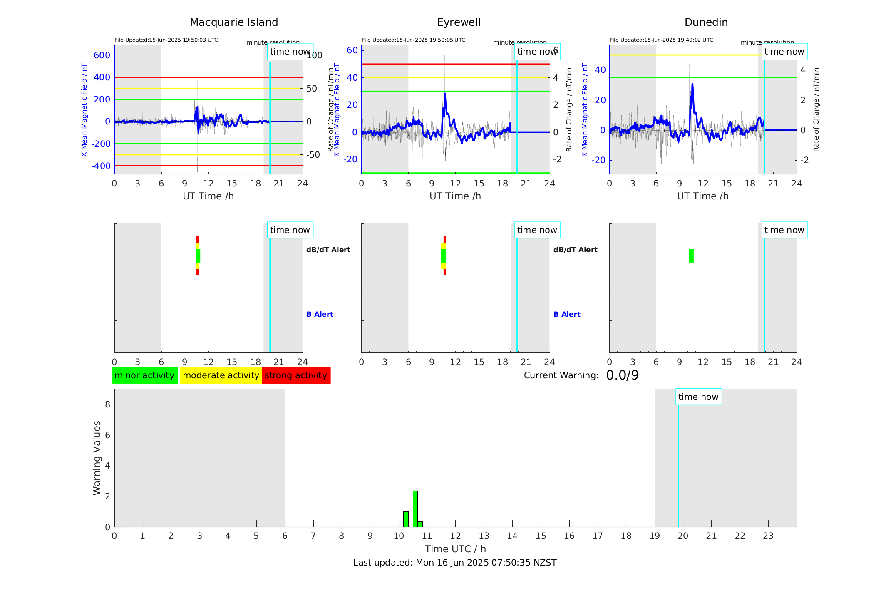The width and height of the screenshot is (881, 598).
Task: Click the Macquarie Island File Updated timestamp
Action: (166, 40)
